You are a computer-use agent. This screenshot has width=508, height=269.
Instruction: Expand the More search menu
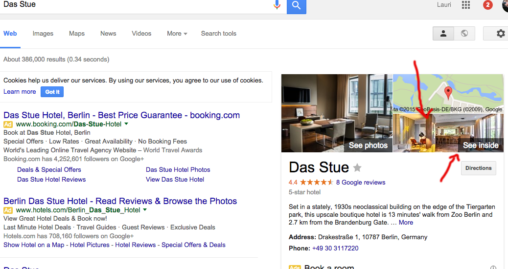click(177, 34)
